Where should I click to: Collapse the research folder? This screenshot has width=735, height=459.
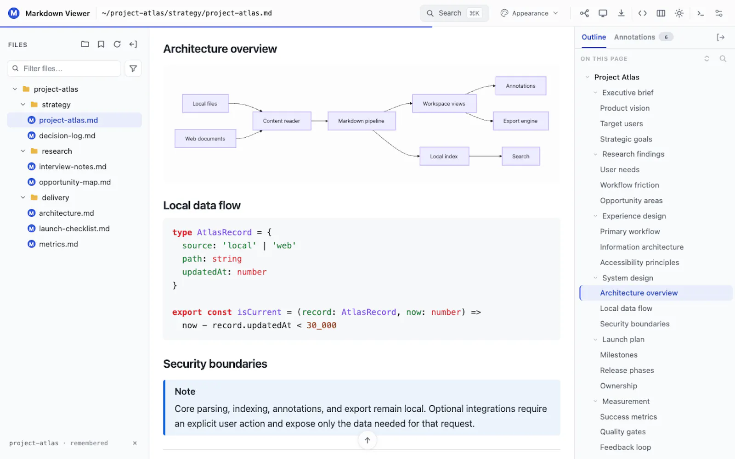coord(23,151)
